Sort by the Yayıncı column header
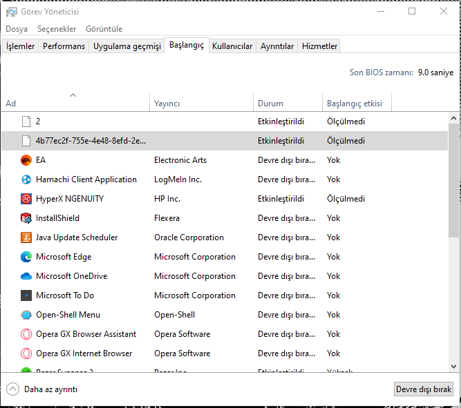461x408 pixels. point(201,102)
